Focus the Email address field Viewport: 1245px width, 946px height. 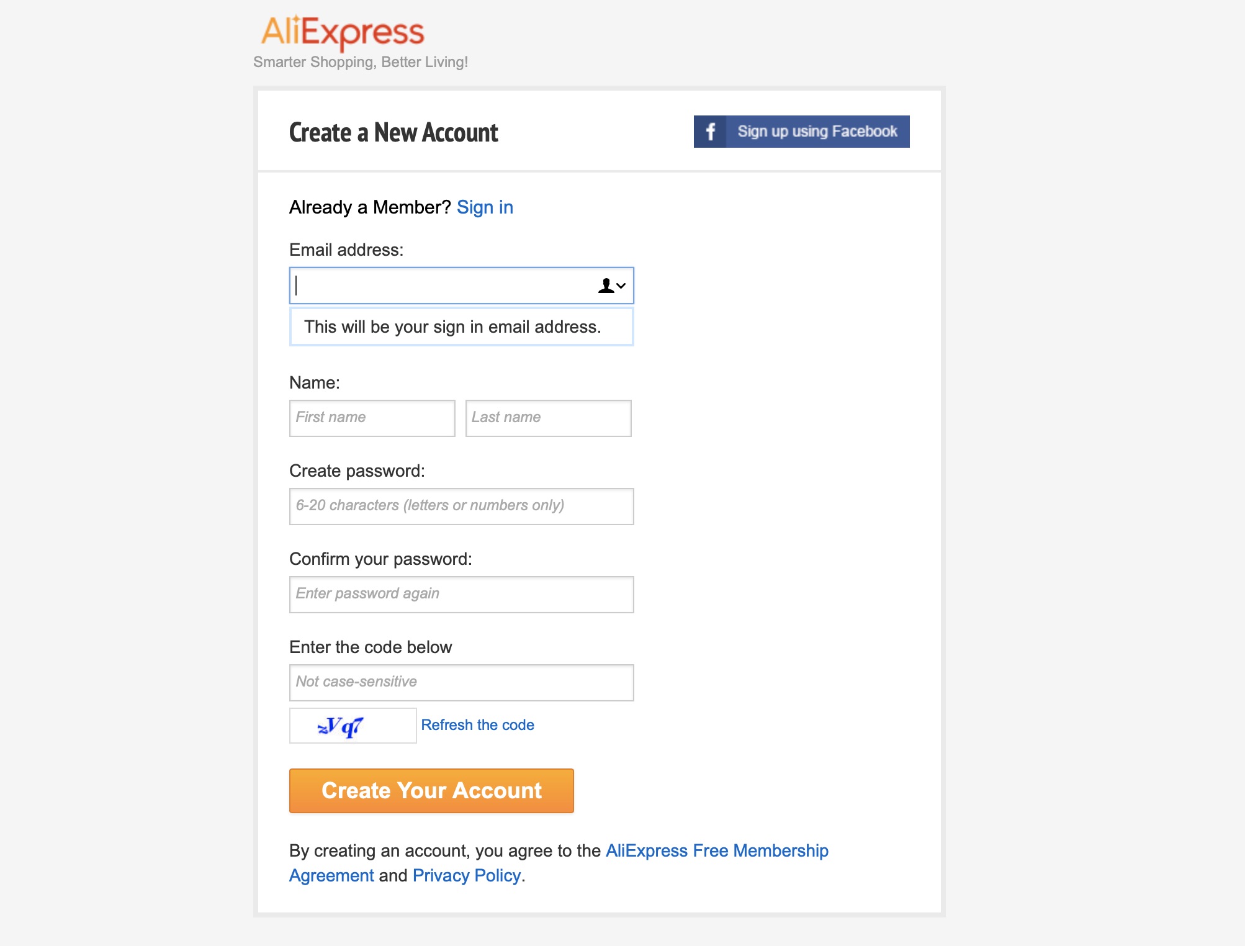[x=461, y=286]
